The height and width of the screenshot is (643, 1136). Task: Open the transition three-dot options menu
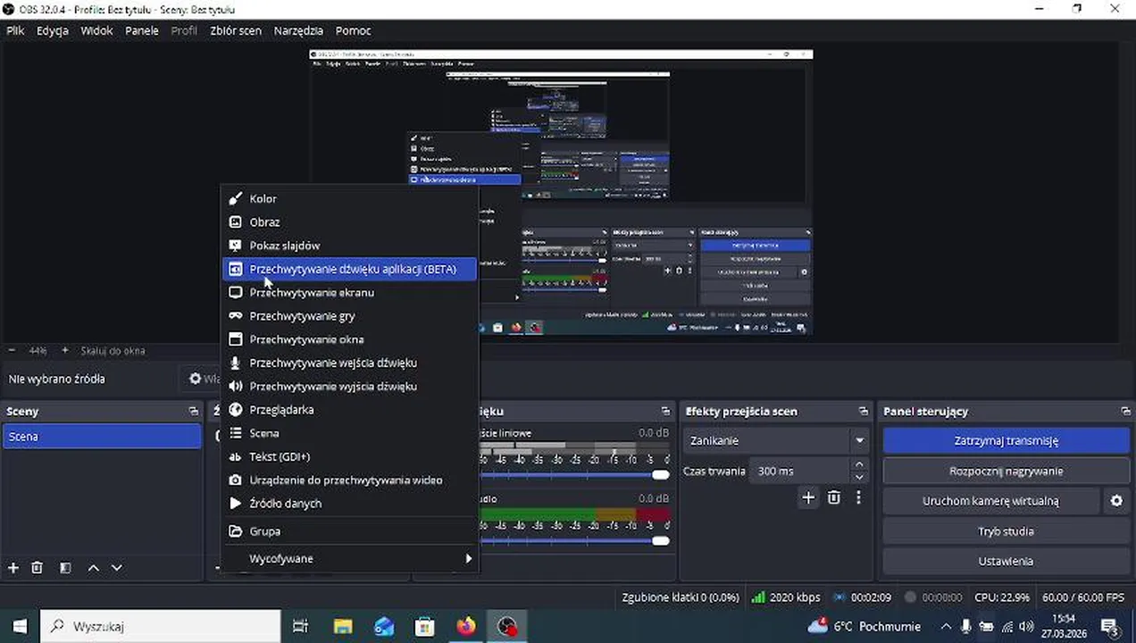click(859, 497)
